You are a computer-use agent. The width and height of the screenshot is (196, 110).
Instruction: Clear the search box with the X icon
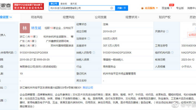(x=112, y=8)
